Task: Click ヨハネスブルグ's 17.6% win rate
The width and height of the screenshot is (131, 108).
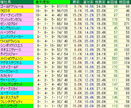Action: tap(77, 97)
